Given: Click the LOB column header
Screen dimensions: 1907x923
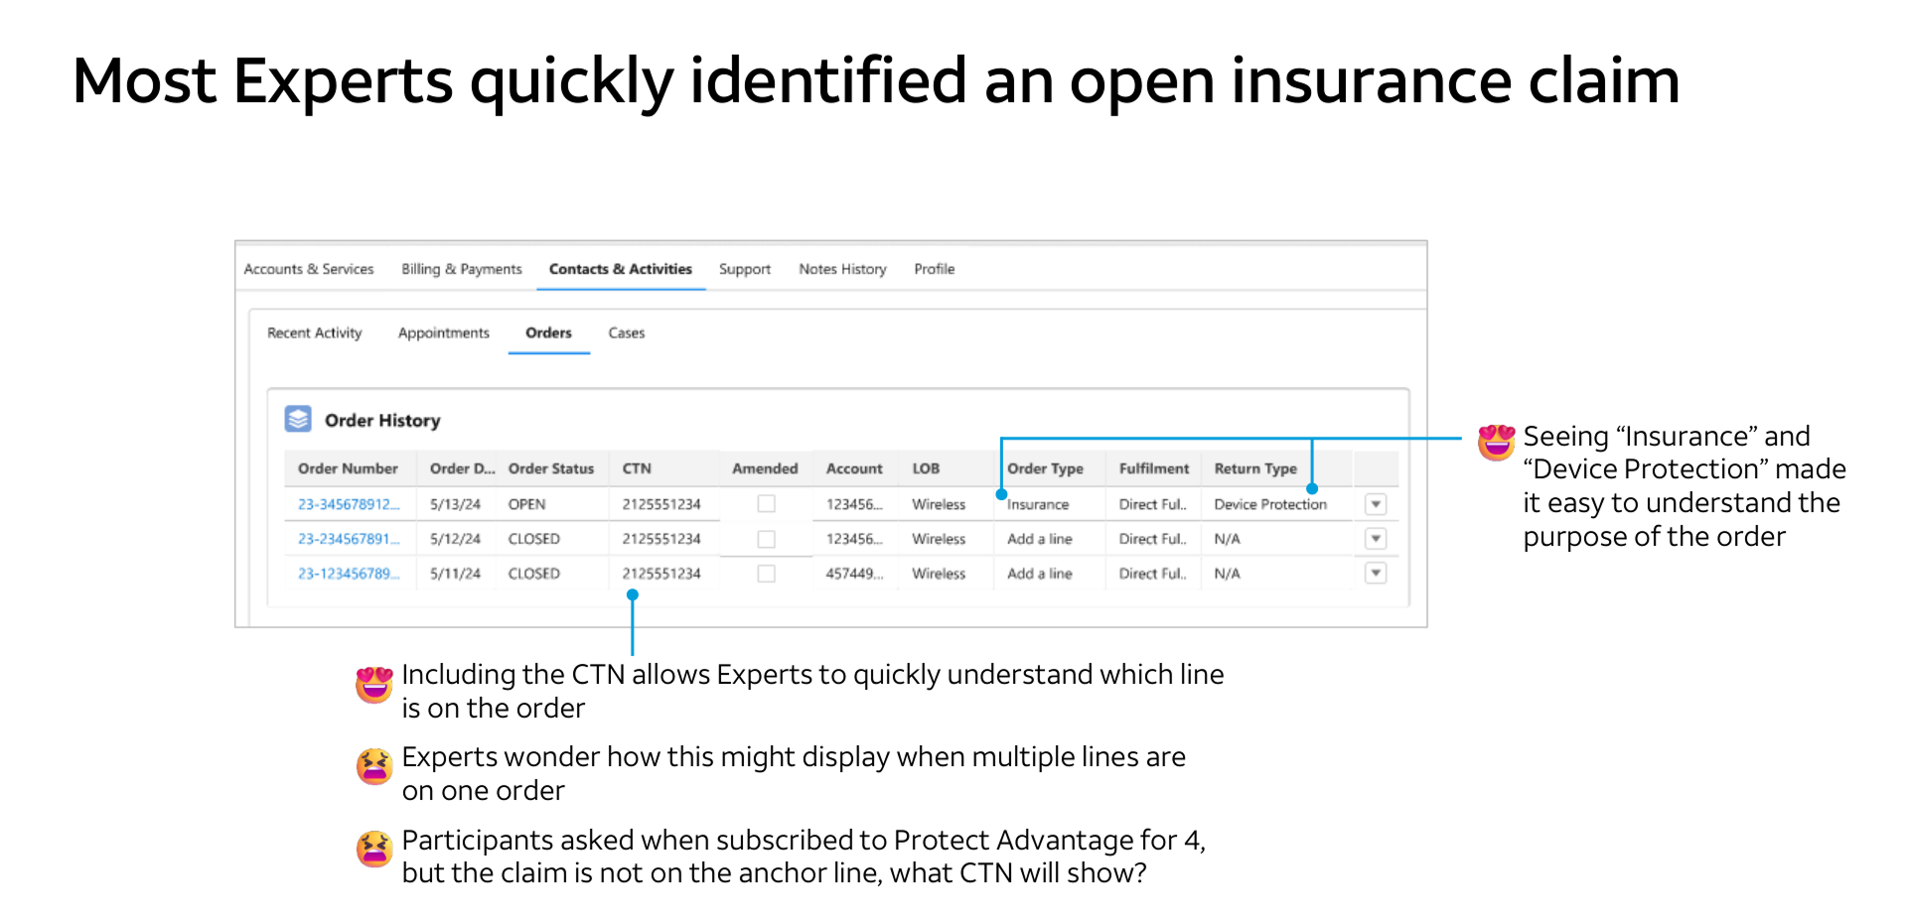Looking at the screenshot, I should coord(926,468).
